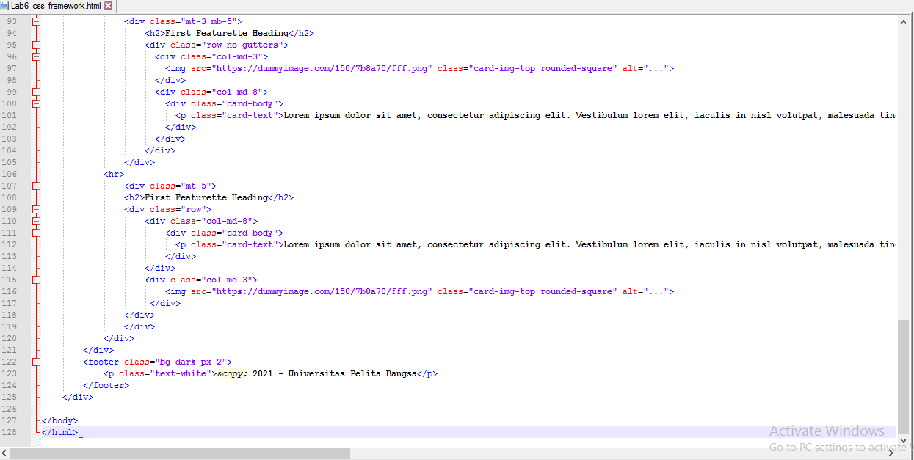Place the cursor after the closing html tag
The width and height of the screenshot is (914, 460).
point(81,432)
